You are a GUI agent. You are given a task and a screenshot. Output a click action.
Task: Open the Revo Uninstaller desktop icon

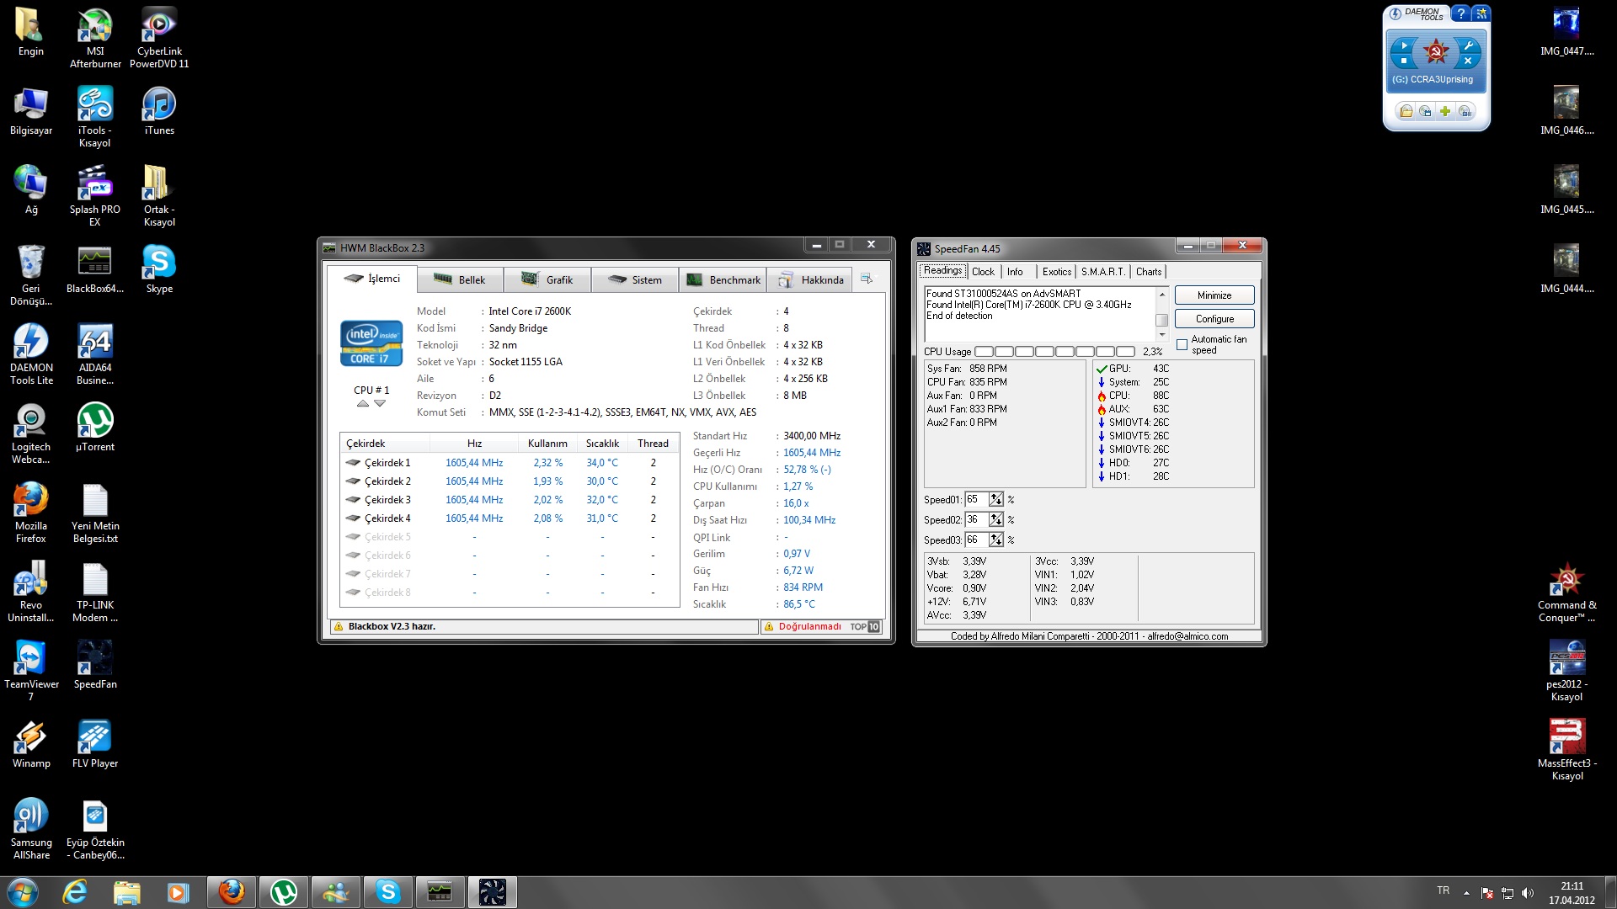coord(31,592)
